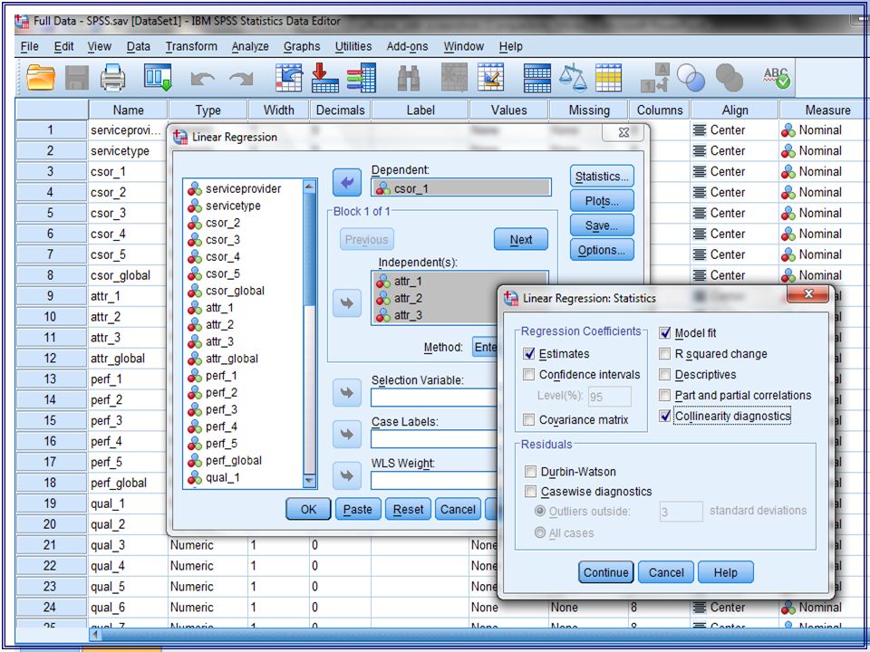Viewport: 870px width, 652px height.
Task: Enable the Casewise diagnostics checkbox
Action: click(530, 492)
